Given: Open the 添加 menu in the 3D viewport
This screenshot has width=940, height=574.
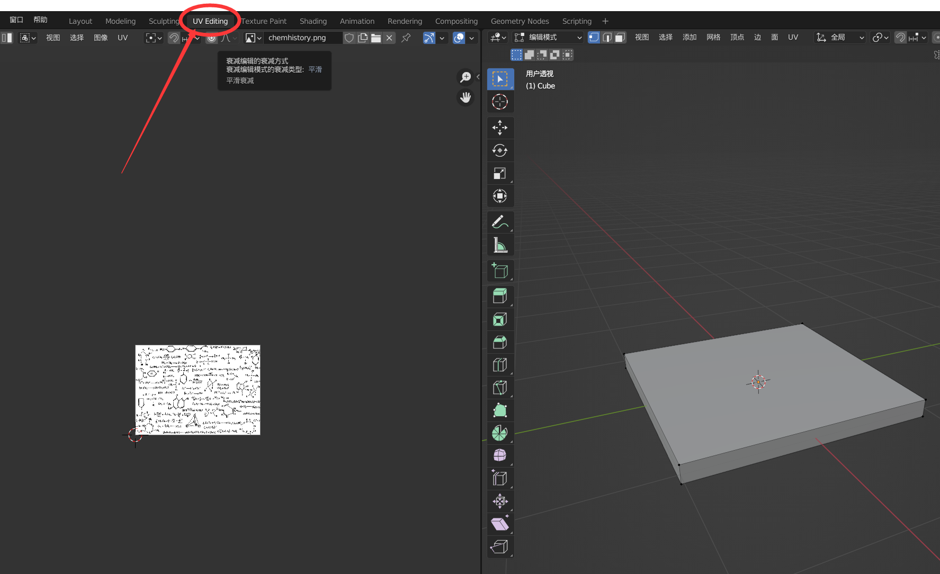Looking at the screenshot, I should (690, 37).
